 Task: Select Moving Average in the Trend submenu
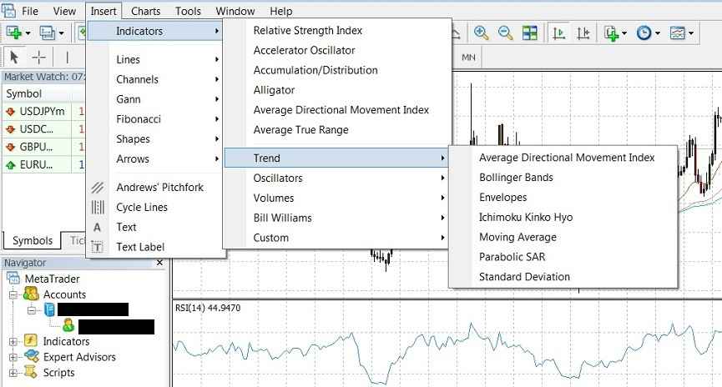click(518, 237)
